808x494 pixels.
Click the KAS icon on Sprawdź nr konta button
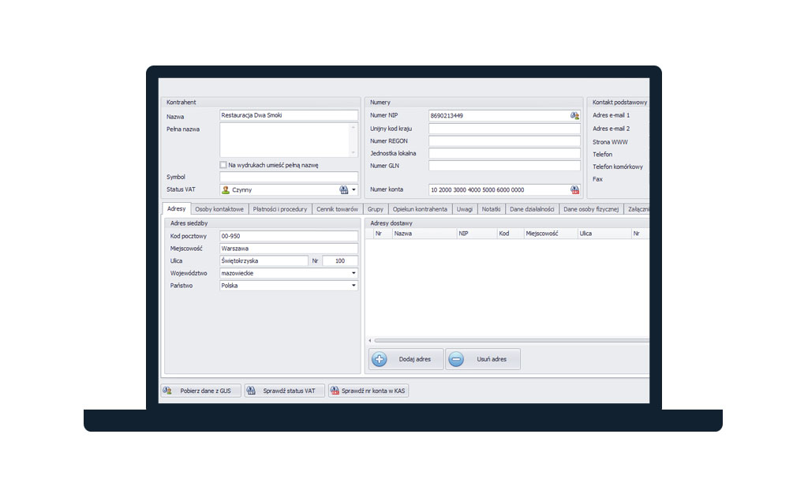click(335, 390)
